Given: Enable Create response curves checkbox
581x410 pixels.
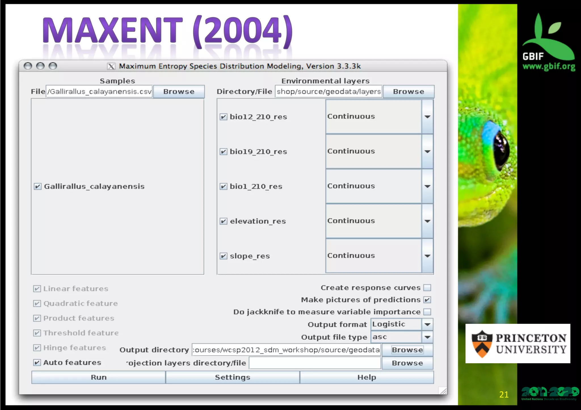Looking at the screenshot, I should 427,288.
